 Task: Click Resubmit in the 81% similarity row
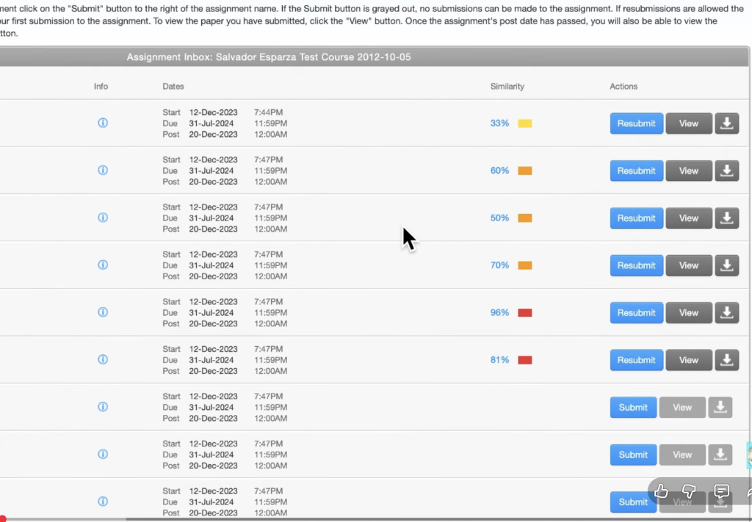point(637,360)
